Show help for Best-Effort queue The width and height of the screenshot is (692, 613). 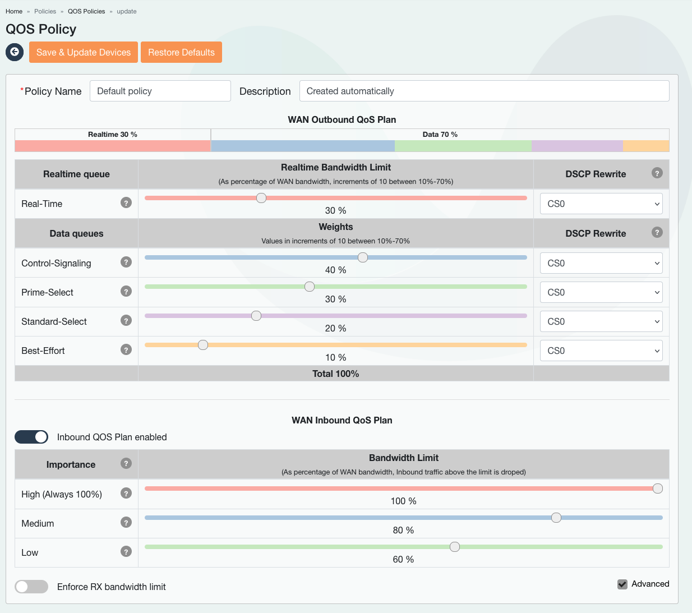(126, 349)
